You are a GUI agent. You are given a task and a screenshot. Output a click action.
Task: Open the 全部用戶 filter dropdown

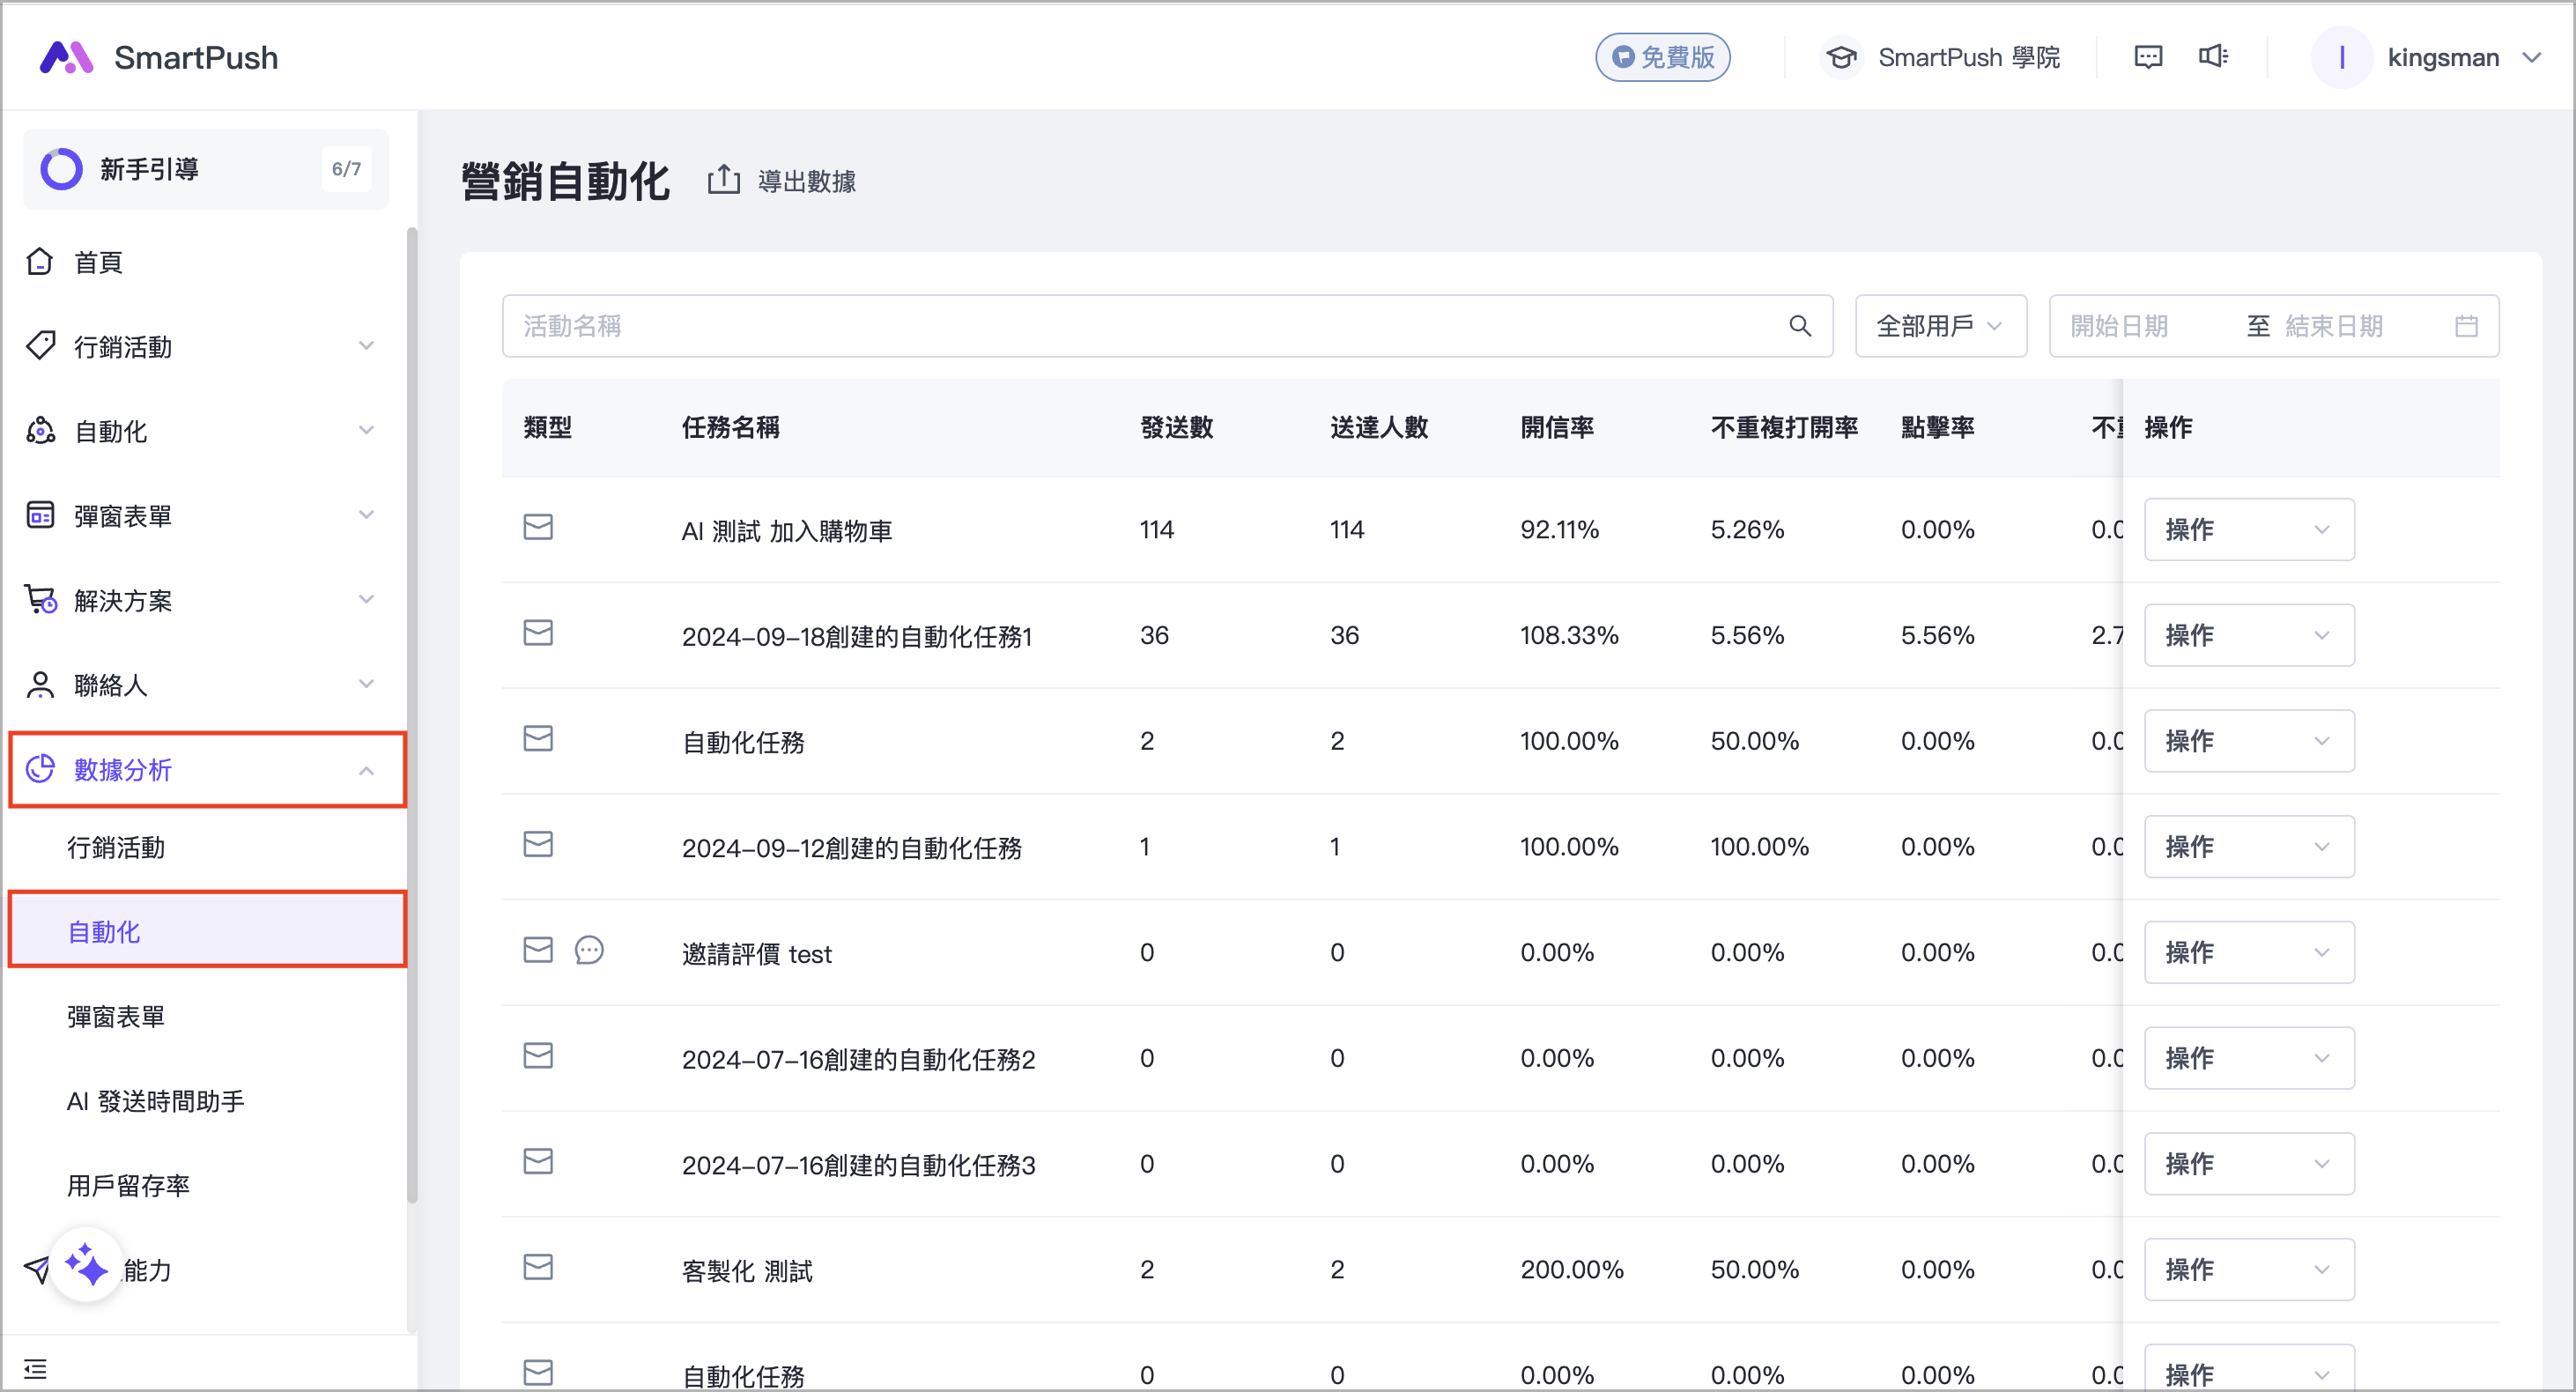click(1940, 326)
